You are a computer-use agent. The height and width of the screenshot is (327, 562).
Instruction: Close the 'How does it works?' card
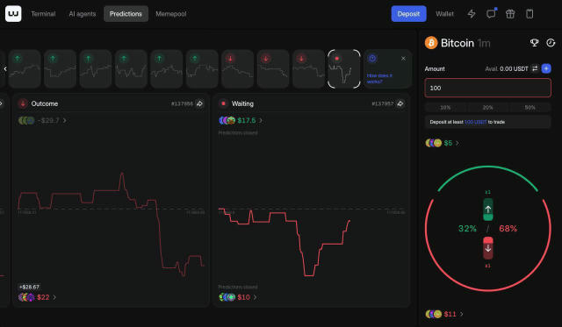[x=403, y=59]
